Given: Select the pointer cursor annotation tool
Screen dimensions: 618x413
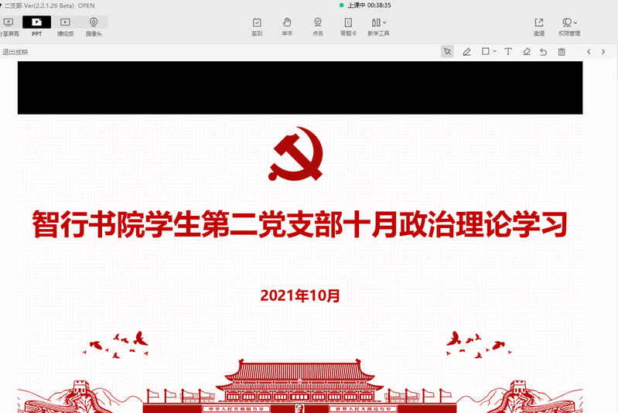Looking at the screenshot, I should 447,52.
